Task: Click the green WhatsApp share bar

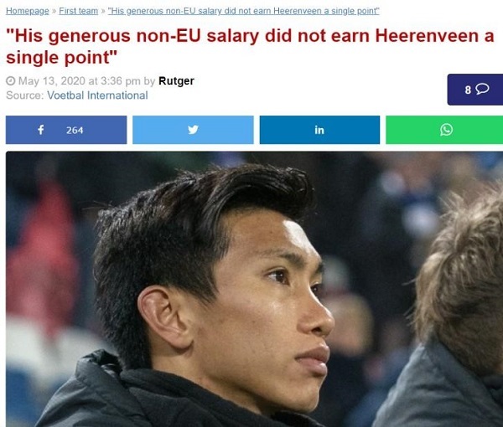Action: tap(444, 130)
